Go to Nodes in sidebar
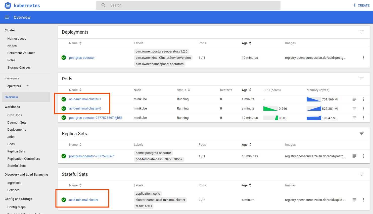373x214 pixels. coord(12,46)
